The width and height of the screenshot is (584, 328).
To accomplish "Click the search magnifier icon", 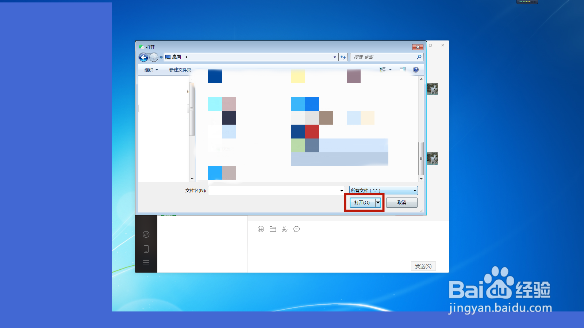I will click(x=419, y=57).
